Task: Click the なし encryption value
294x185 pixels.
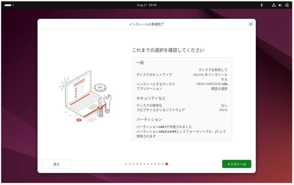Action: [x=224, y=105]
